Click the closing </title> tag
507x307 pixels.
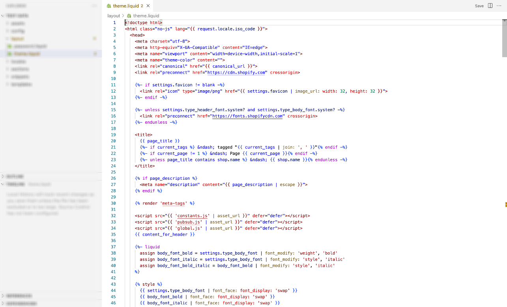point(145,166)
